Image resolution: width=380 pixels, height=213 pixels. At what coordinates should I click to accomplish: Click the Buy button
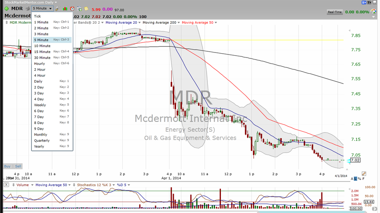pos(7,166)
